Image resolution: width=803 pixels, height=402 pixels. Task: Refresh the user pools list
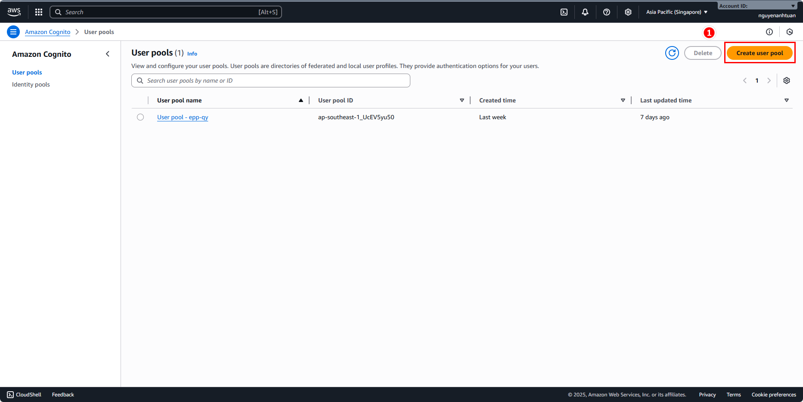pyautogui.click(x=672, y=53)
